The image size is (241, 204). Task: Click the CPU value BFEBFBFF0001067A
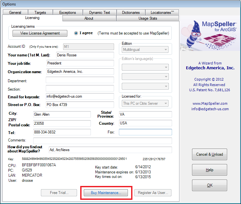pos(39,165)
